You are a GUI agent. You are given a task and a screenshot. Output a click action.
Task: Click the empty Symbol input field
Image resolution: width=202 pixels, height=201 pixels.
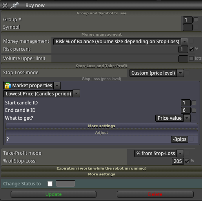click(187, 27)
